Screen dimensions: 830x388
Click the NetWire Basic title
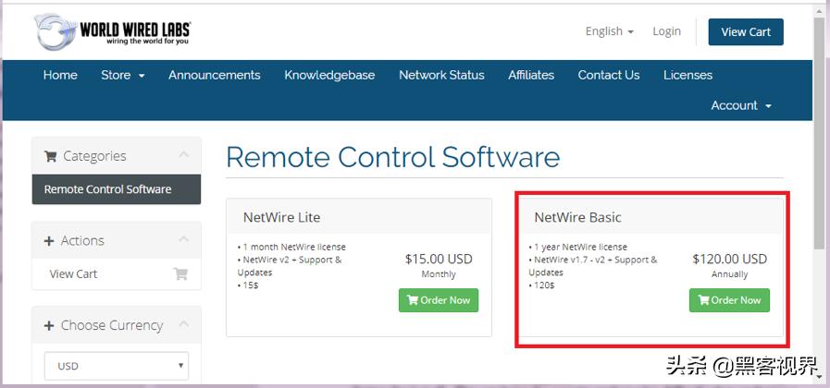pyautogui.click(x=577, y=217)
